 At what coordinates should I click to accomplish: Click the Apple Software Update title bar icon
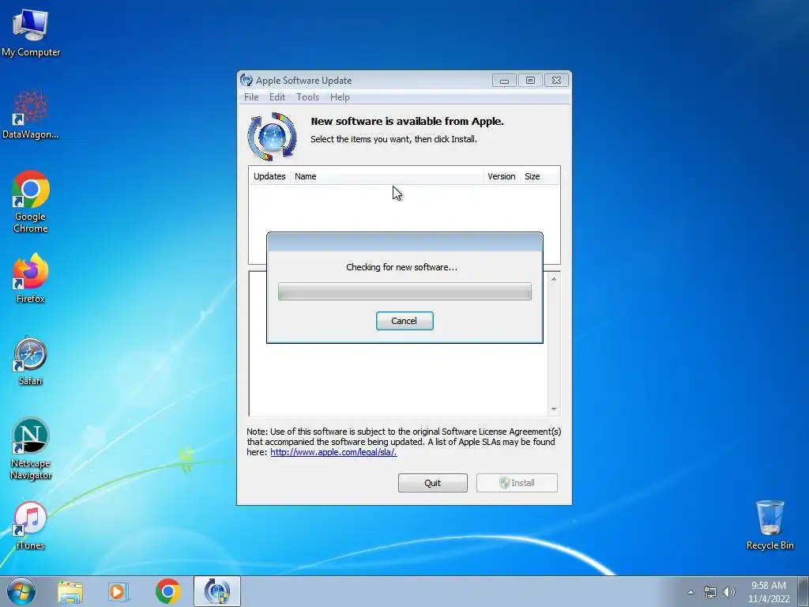[246, 80]
